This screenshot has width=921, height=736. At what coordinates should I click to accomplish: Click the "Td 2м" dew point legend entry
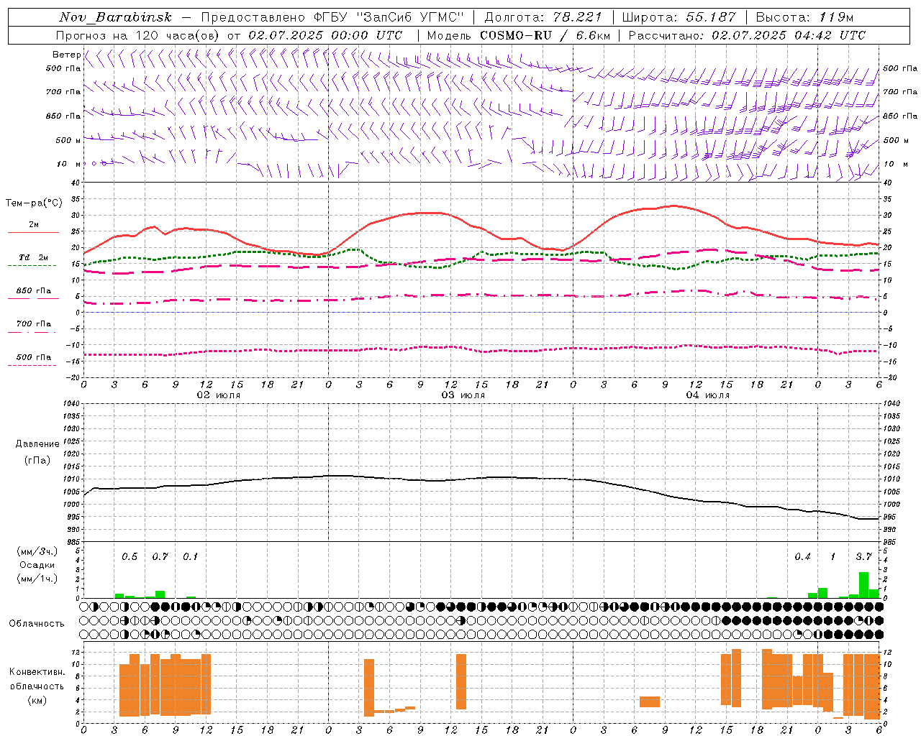click(34, 257)
